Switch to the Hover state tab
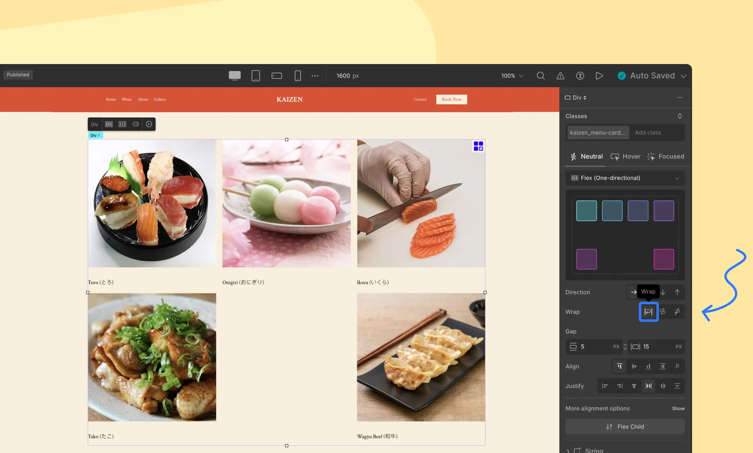The width and height of the screenshot is (753, 453). pyautogui.click(x=626, y=157)
